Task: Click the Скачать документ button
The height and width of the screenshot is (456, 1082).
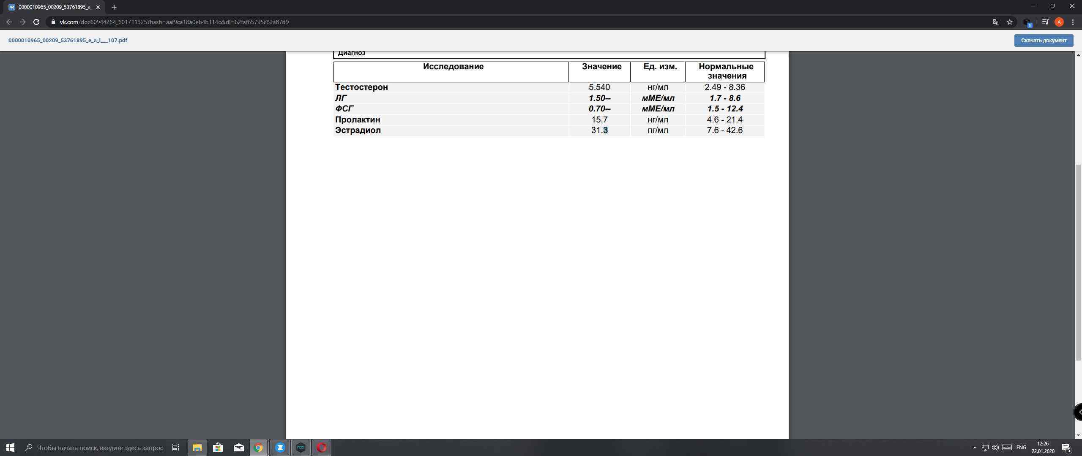Action: (x=1044, y=41)
